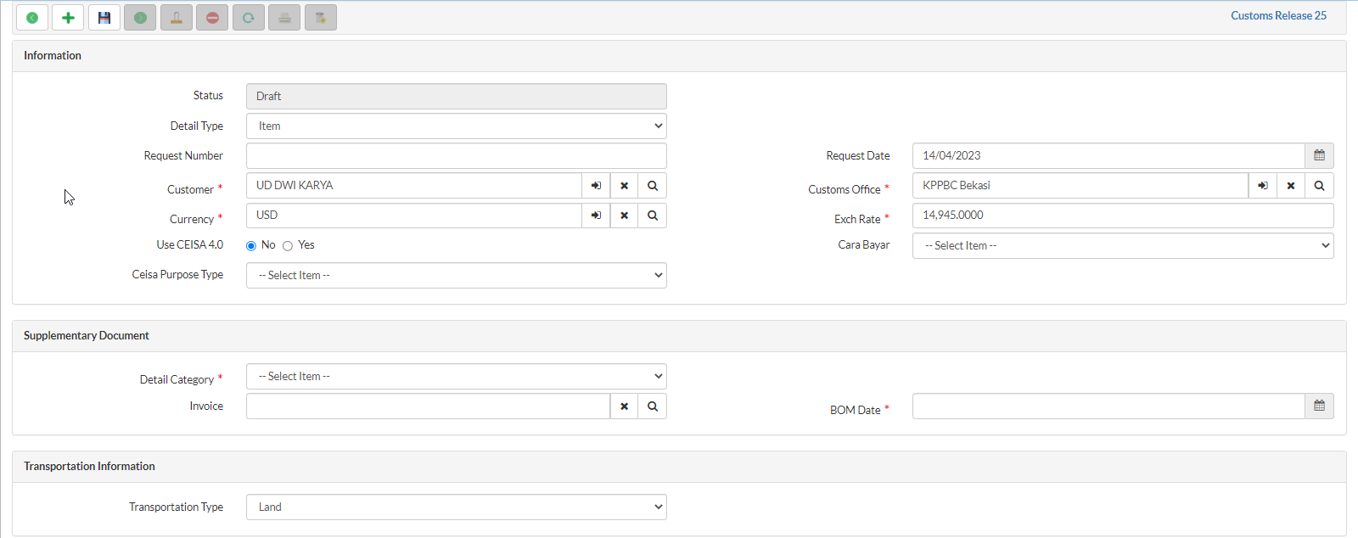Select Yes for Use CEISA 4.0
Screen dimensions: 1358x538
pyautogui.click(x=288, y=246)
